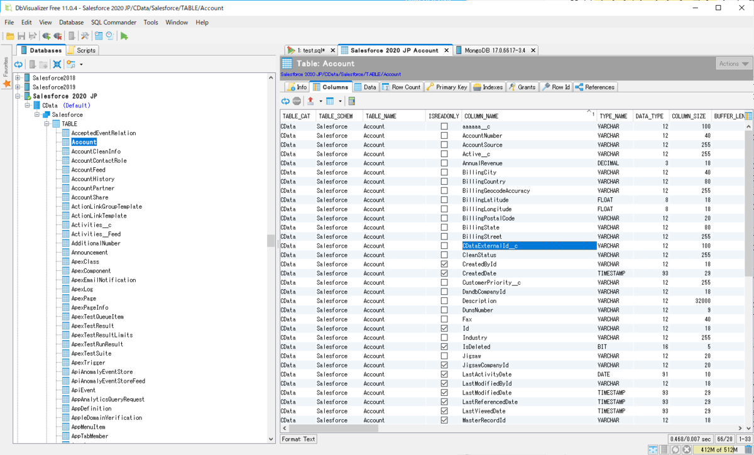Click the Open File folder icon

[x=10, y=36]
